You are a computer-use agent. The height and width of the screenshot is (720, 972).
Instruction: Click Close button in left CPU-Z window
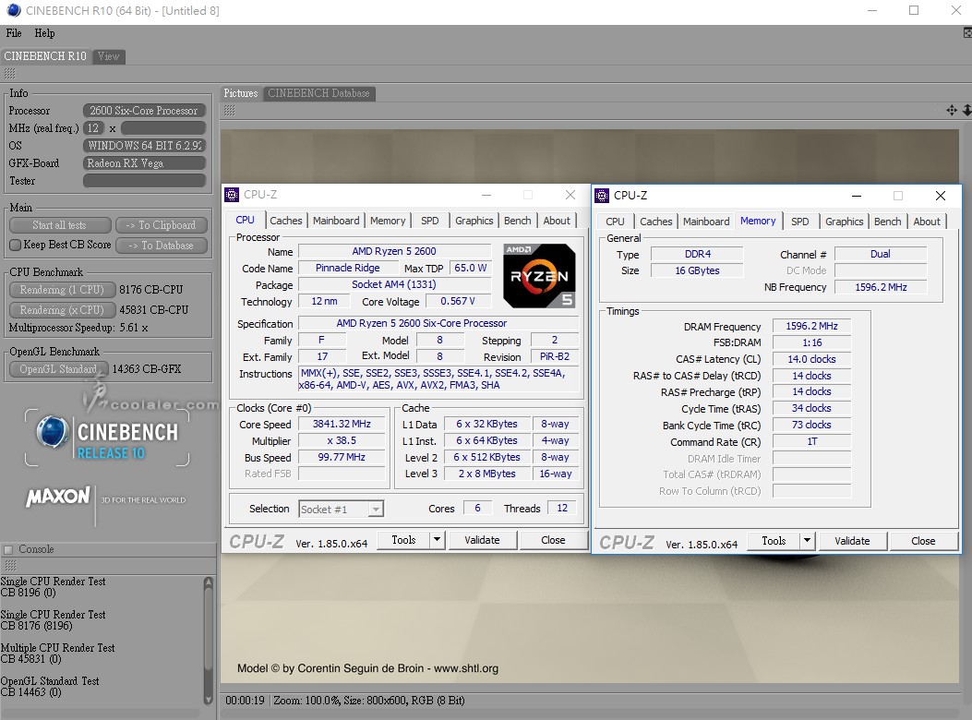pyautogui.click(x=553, y=540)
